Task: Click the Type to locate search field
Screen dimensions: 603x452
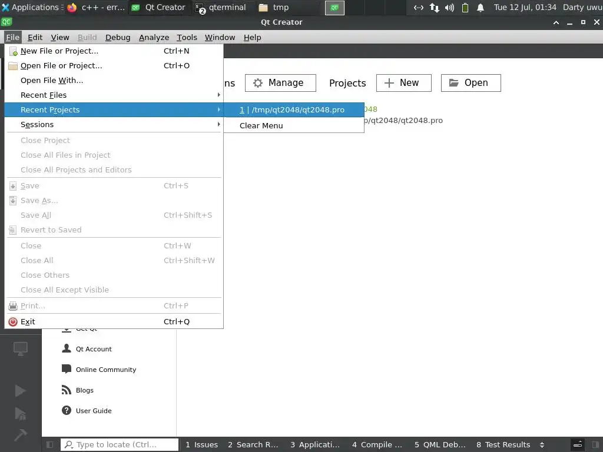Action: pyautogui.click(x=120, y=445)
